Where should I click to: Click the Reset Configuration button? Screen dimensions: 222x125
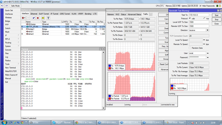(163, 64)
